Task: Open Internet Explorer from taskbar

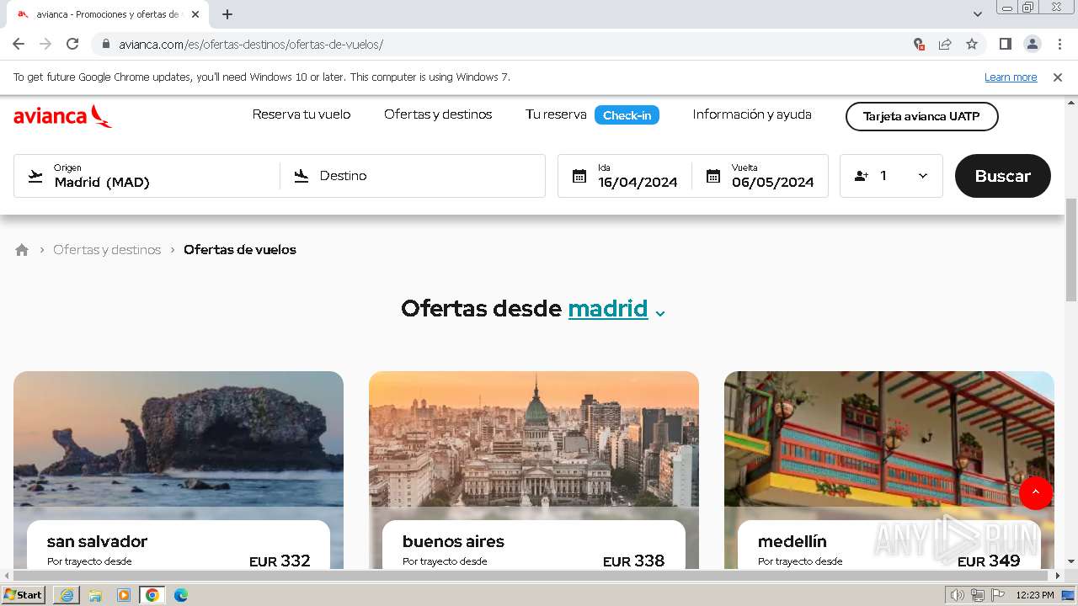Action: pyautogui.click(x=67, y=595)
